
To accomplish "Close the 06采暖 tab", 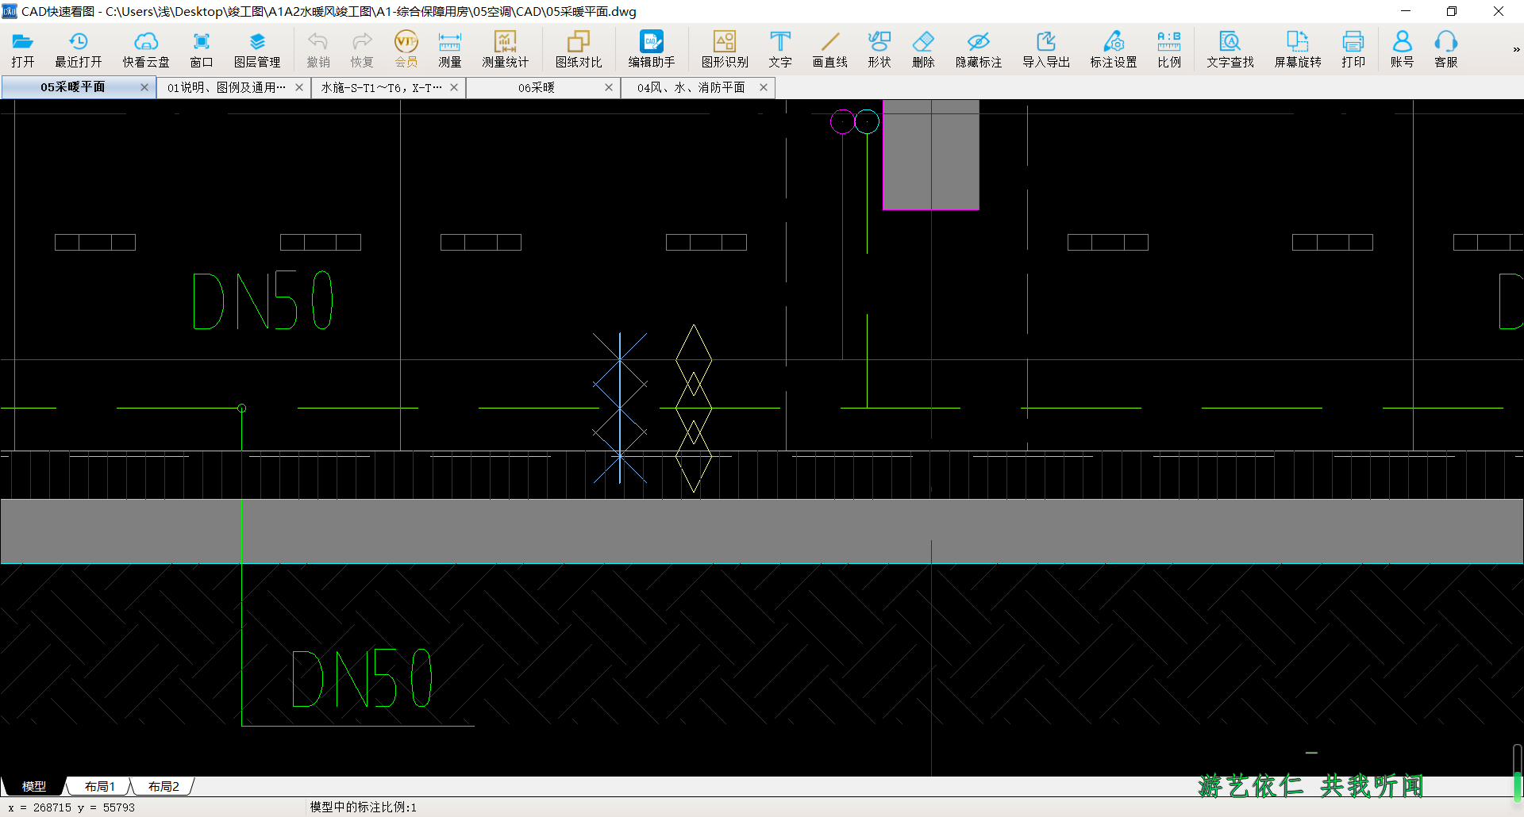I will click(609, 87).
